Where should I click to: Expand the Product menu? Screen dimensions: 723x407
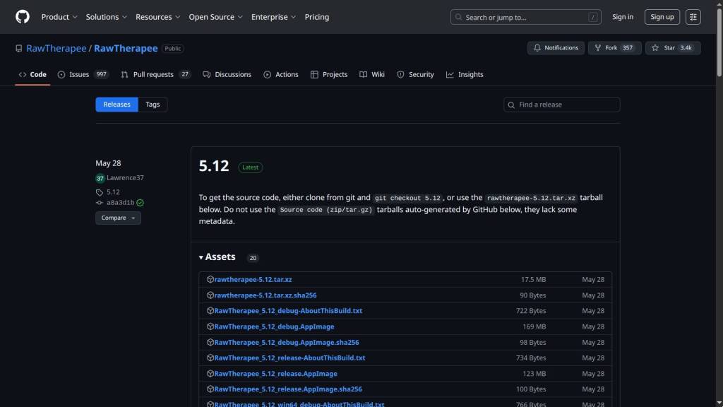[59, 17]
